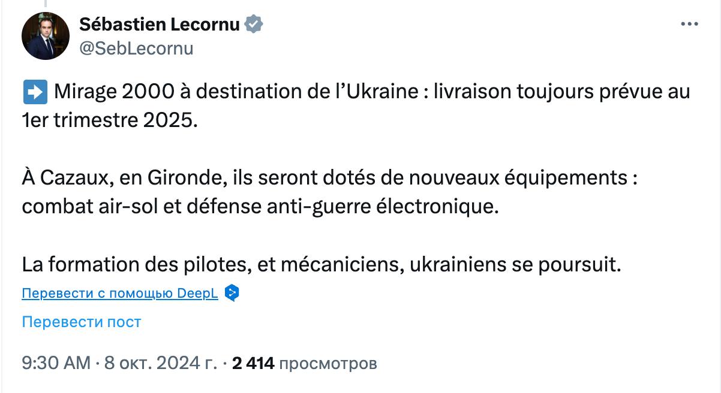This screenshot has height=393, width=721.
Task: Click the "2 414" view count number
Action: (253, 362)
